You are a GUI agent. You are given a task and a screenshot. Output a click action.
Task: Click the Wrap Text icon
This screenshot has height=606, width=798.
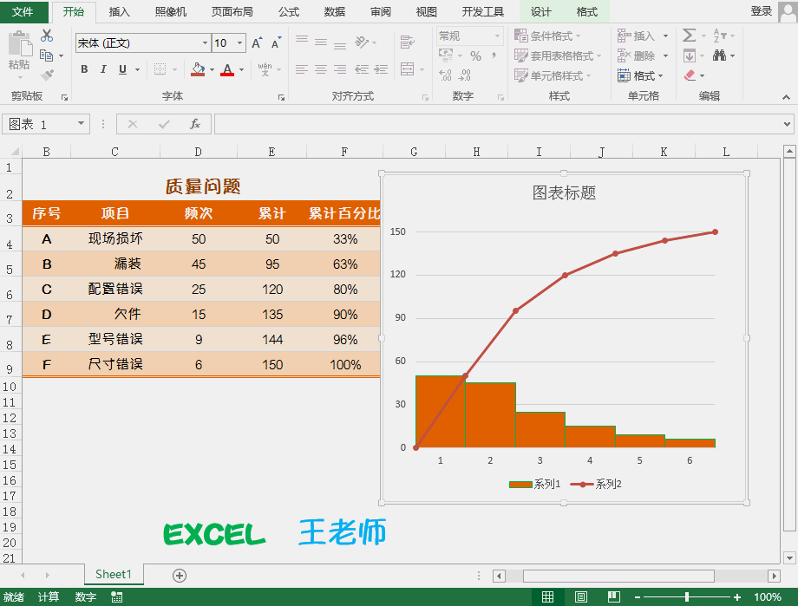coord(407,42)
